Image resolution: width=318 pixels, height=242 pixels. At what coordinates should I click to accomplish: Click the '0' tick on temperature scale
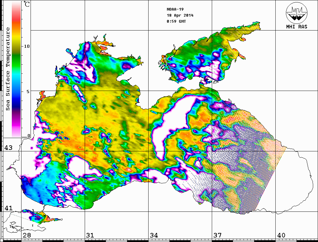[x=29, y=136]
